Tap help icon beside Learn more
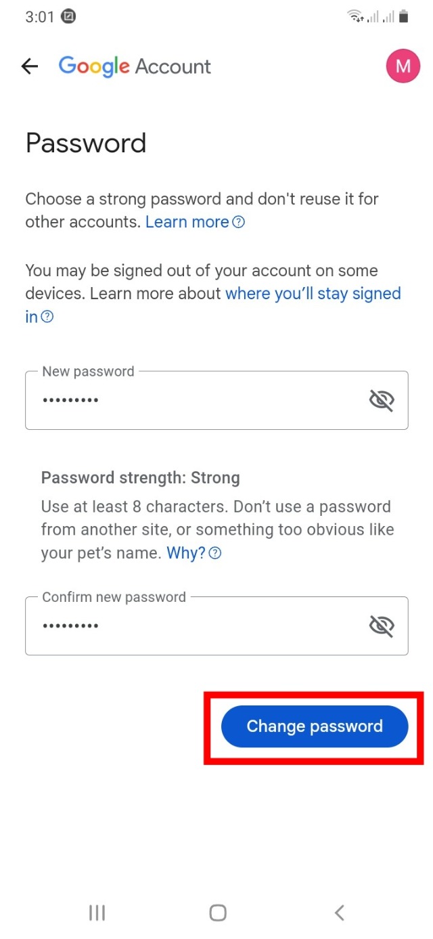Image resolution: width=433 pixels, height=939 pixels. pos(238,222)
